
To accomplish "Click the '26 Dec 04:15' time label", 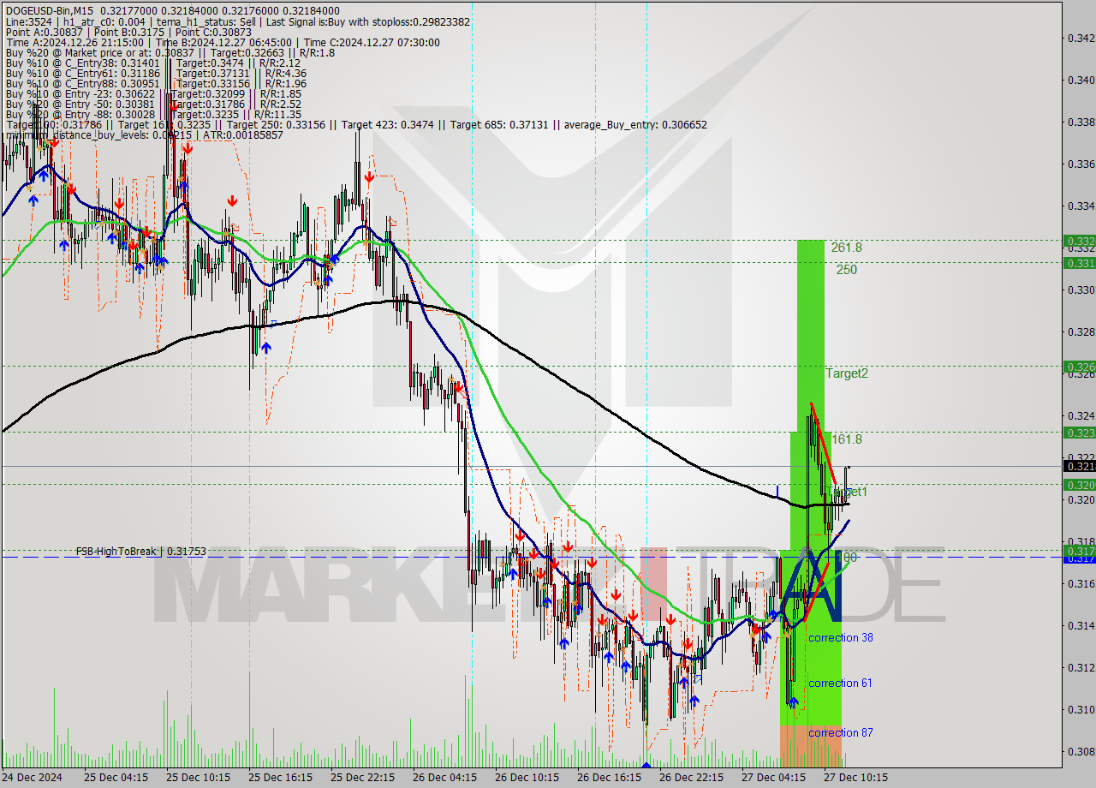I will [444, 778].
